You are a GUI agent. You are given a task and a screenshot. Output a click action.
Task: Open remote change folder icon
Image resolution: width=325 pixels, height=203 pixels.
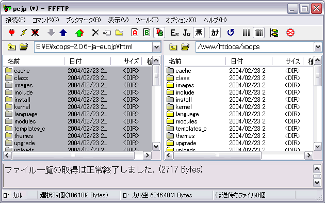coord(185,47)
